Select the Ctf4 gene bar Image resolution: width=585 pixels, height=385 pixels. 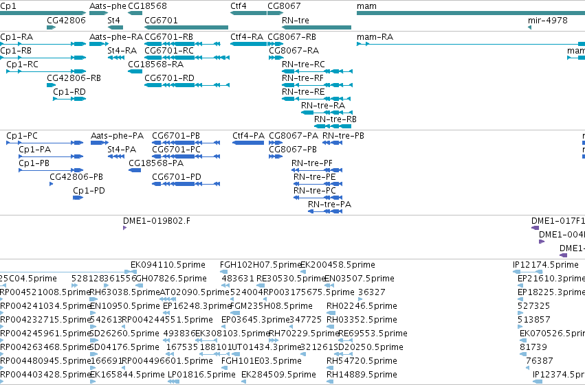(248, 13)
